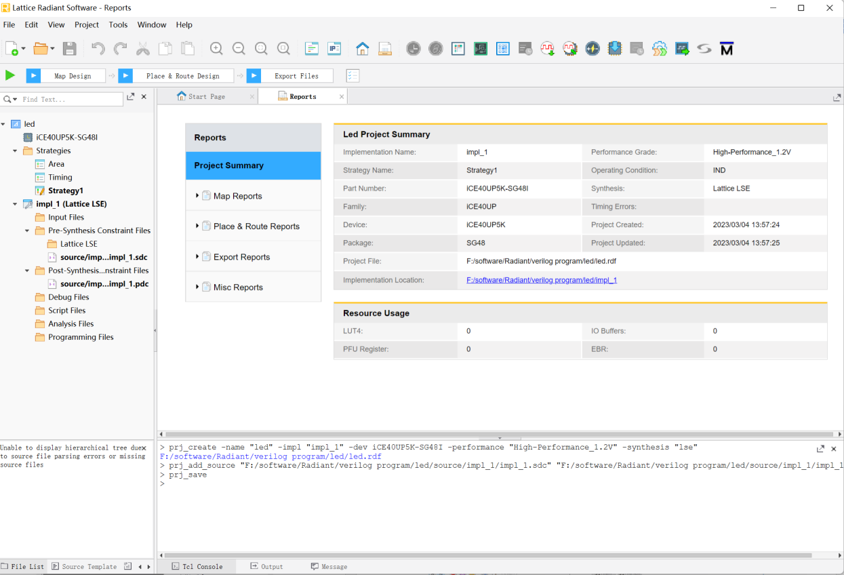The image size is (844, 575).
Task: Select the source impl_1.pdc file
Action: point(104,284)
